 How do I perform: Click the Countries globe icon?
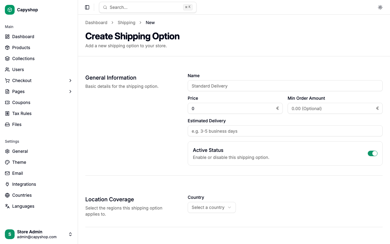[7, 195]
